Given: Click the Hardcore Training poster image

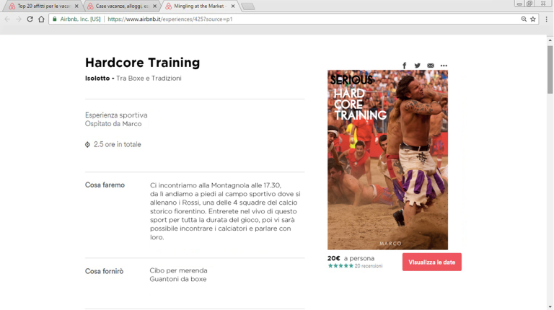Looking at the screenshot, I should coord(387,159).
